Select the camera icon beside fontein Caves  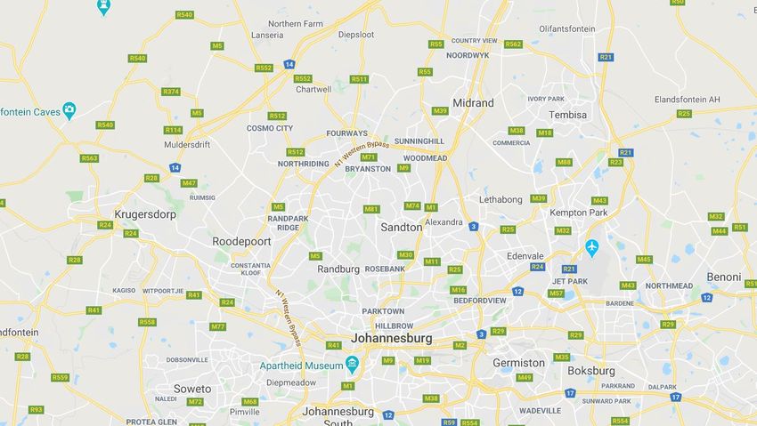coord(69,110)
